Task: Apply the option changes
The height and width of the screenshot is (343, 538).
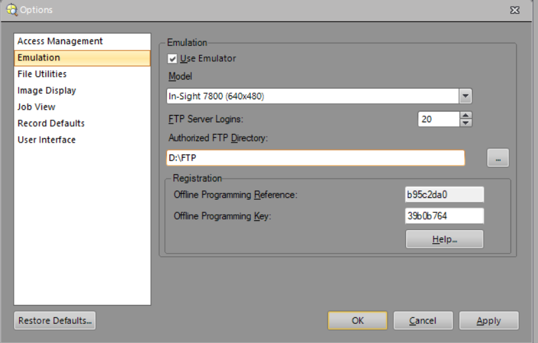Action: coord(489,321)
